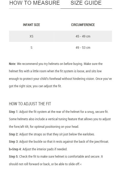The height and width of the screenshot is (171, 119).
Task: Select the XS size row
Action: click(60, 36)
